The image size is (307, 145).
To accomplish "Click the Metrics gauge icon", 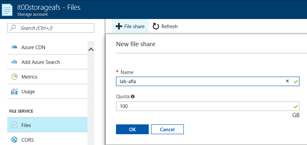I will 14,77.
